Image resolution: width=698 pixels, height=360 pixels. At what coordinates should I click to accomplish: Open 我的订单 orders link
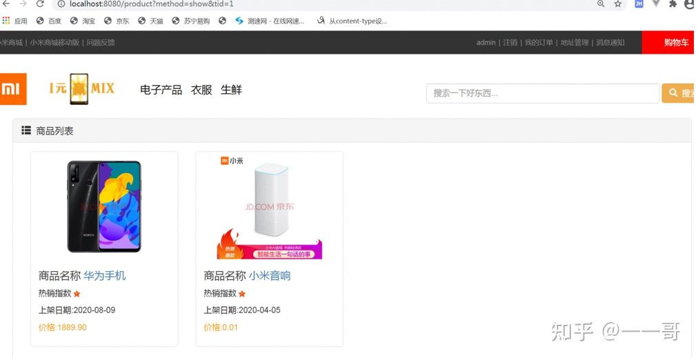(x=539, y=43)
